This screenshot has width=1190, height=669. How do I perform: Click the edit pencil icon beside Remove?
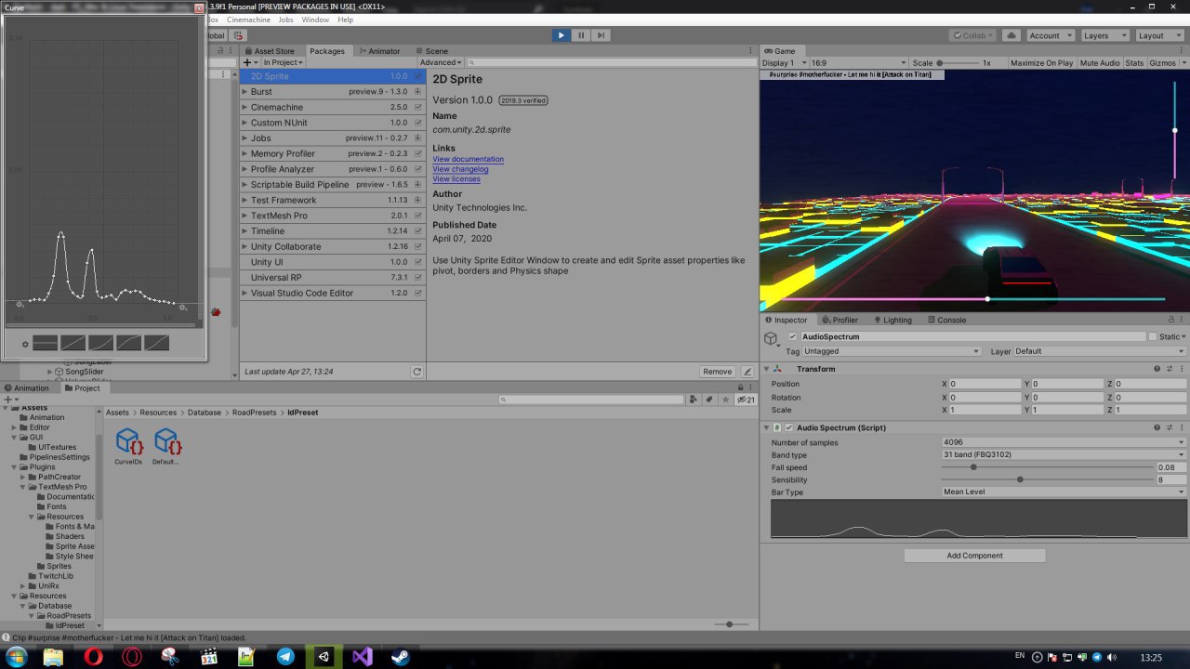747,372
